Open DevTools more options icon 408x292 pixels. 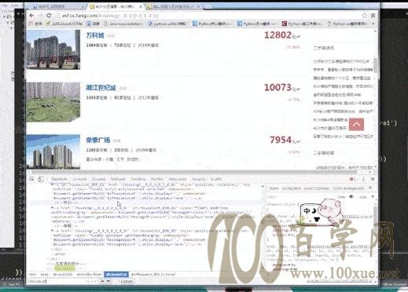tap(363, 179)
